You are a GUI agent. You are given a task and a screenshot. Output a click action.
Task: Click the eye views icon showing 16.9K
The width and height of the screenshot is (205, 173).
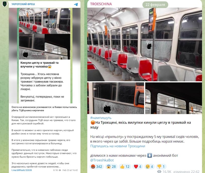[x=159, y=171]
